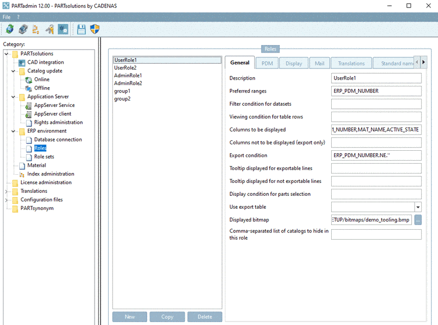The width and height of the screenshot is (438, 325).
Task: Select UserRole2 in roles list
Action: tap(167, 68)
